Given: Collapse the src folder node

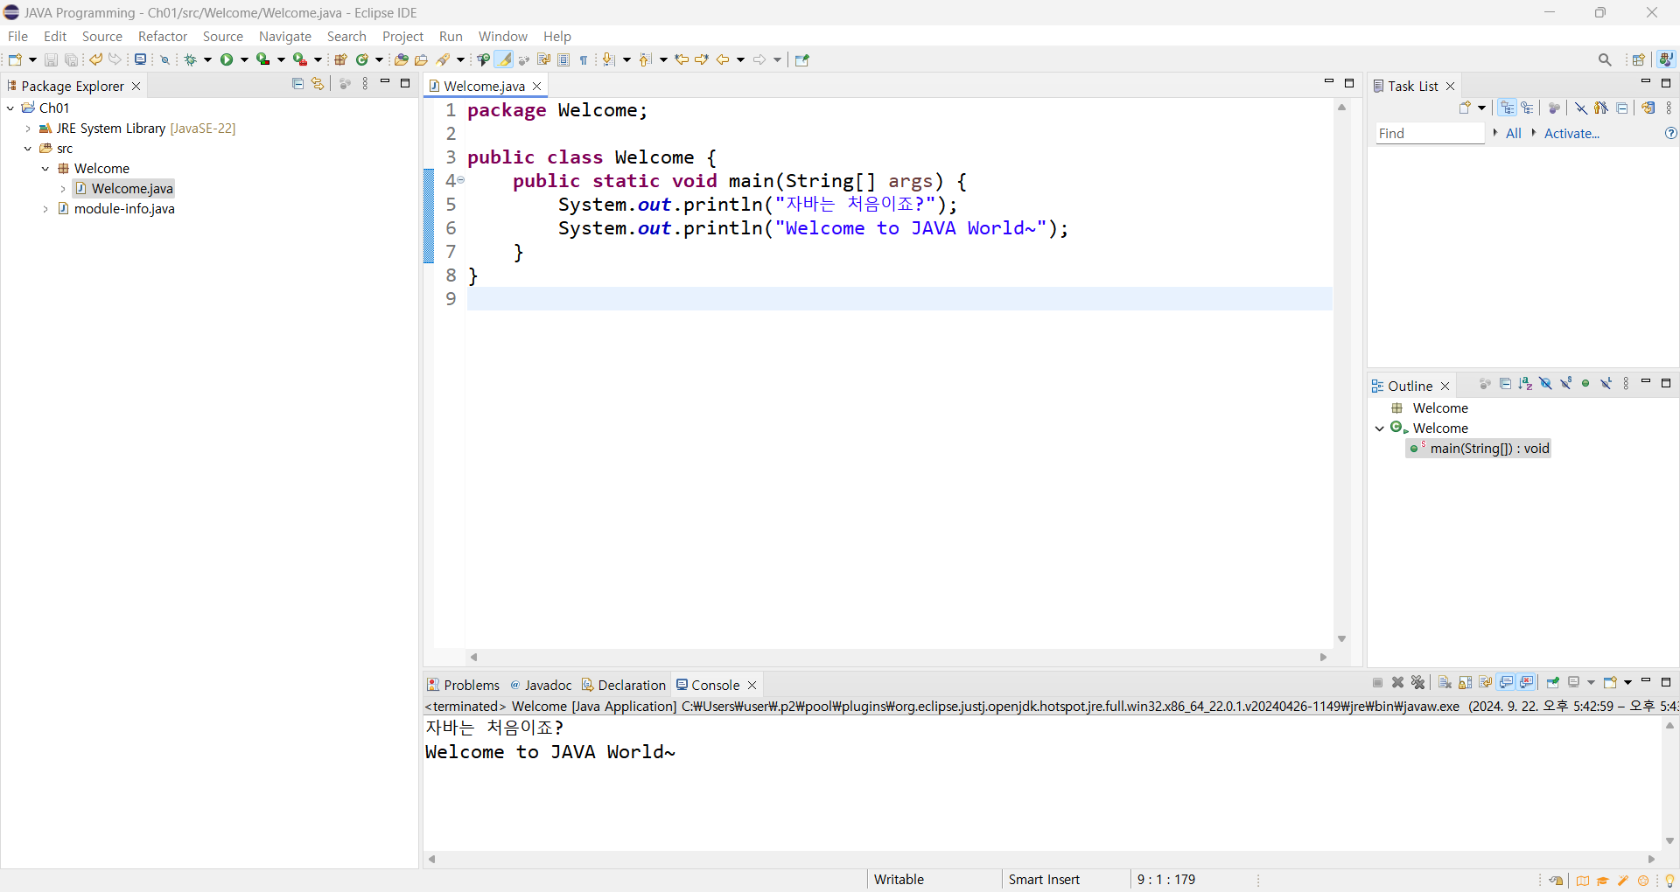Looking at the screenshot, I should [28, 148].
